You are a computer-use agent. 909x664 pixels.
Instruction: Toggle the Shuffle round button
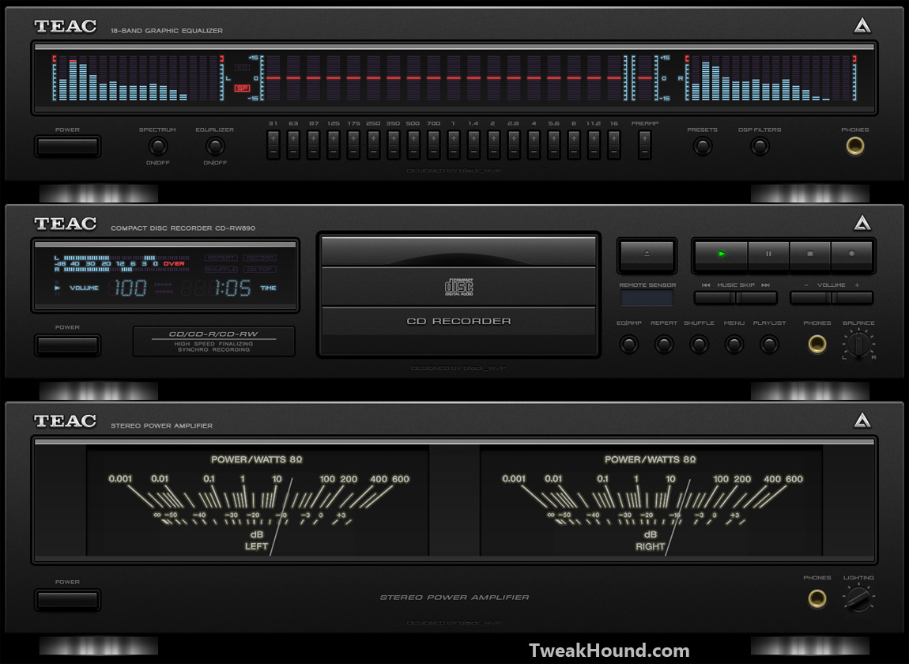click(x=699, y=345)
